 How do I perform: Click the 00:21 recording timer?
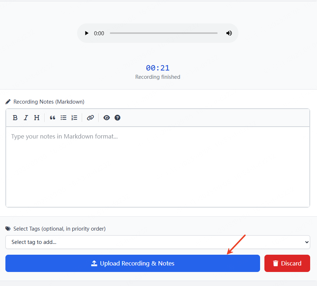[x=158, y=68]
